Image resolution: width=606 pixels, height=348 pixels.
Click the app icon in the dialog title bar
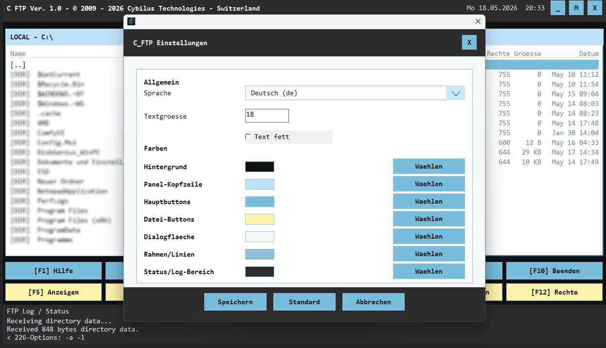coord(131,21)
